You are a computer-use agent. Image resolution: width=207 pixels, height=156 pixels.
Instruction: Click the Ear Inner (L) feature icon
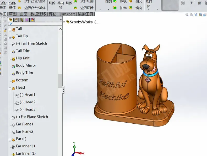coord(13,154)
